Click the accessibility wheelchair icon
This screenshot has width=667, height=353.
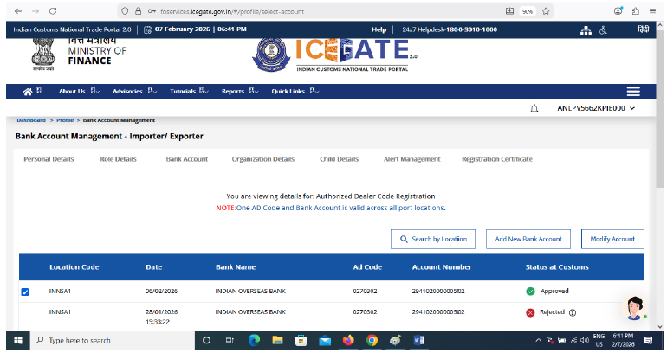click(x=603, y=30)
